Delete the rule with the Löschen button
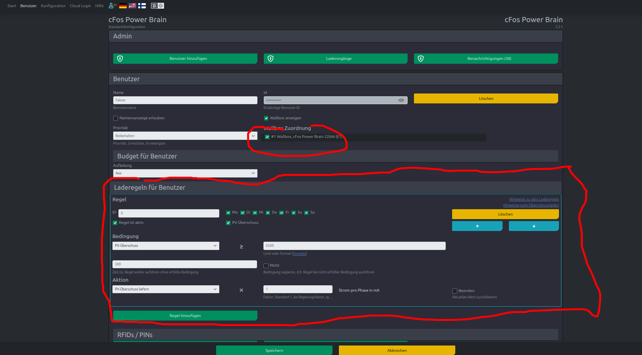Screen dimensions: 642x355 (x=505, y=214)
